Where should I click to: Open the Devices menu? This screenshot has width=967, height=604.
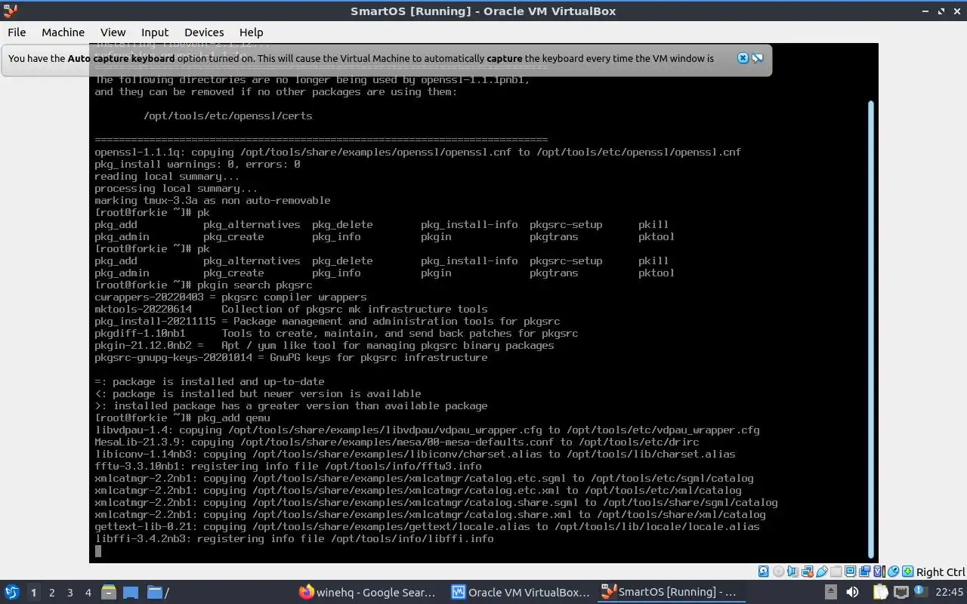pos(204,32)
